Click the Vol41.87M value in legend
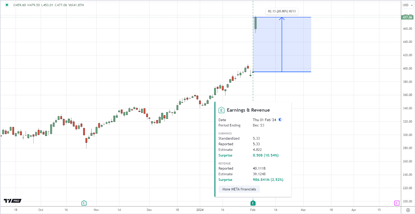415x214 pixels. point(76,5)
